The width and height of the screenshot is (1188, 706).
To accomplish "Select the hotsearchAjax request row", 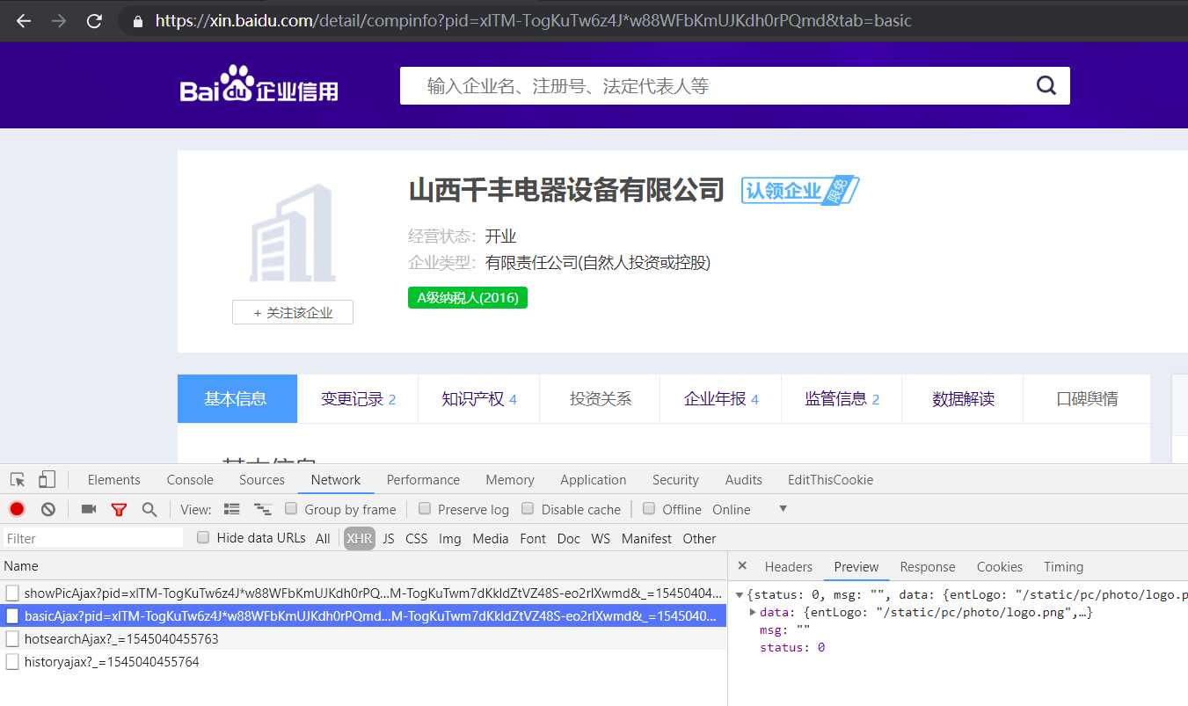I will 363,638.
